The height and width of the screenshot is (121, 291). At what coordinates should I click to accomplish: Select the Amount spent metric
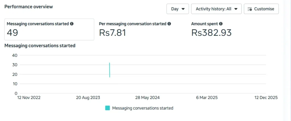pos(211,29)
